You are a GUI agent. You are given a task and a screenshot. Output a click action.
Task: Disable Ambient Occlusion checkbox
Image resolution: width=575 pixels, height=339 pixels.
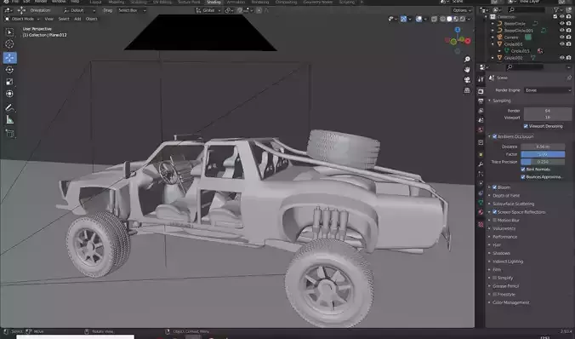[495, 136]
